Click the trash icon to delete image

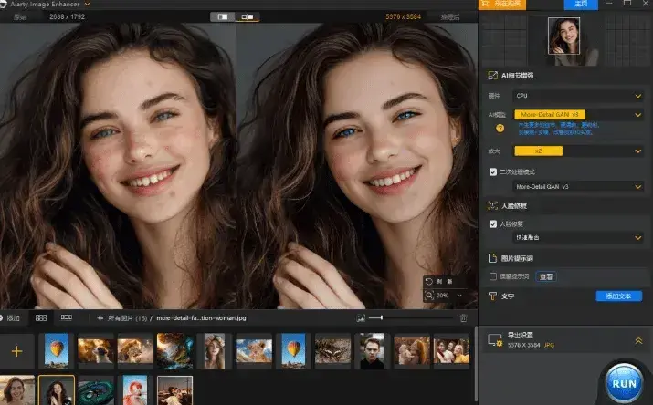click(463, 317)
